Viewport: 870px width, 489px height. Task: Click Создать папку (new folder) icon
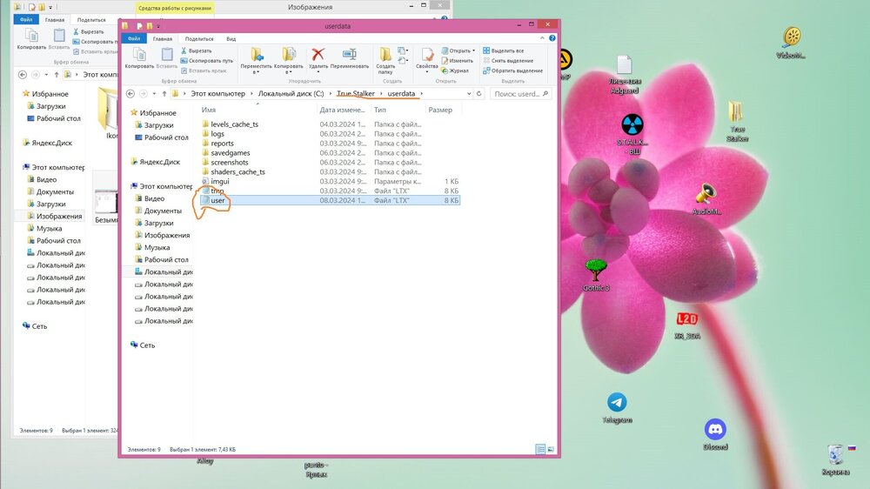coord(386,56)
